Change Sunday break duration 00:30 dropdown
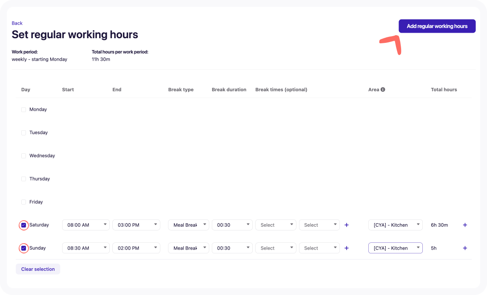The width and height of the screenshot is (487, 295). point(232,248)
